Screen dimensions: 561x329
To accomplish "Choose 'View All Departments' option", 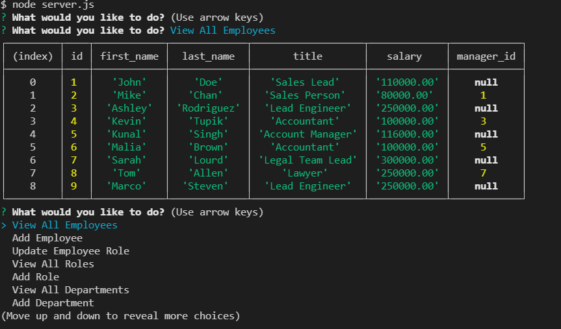I will tap(70, 289).
